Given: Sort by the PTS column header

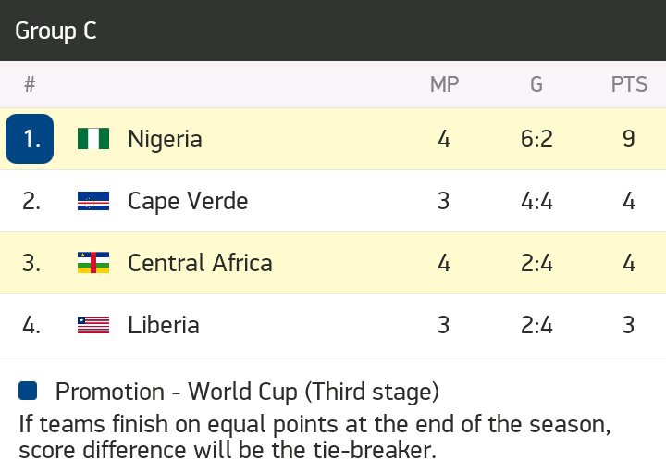Looking at the screenshot, I should (x=629, y=84).
